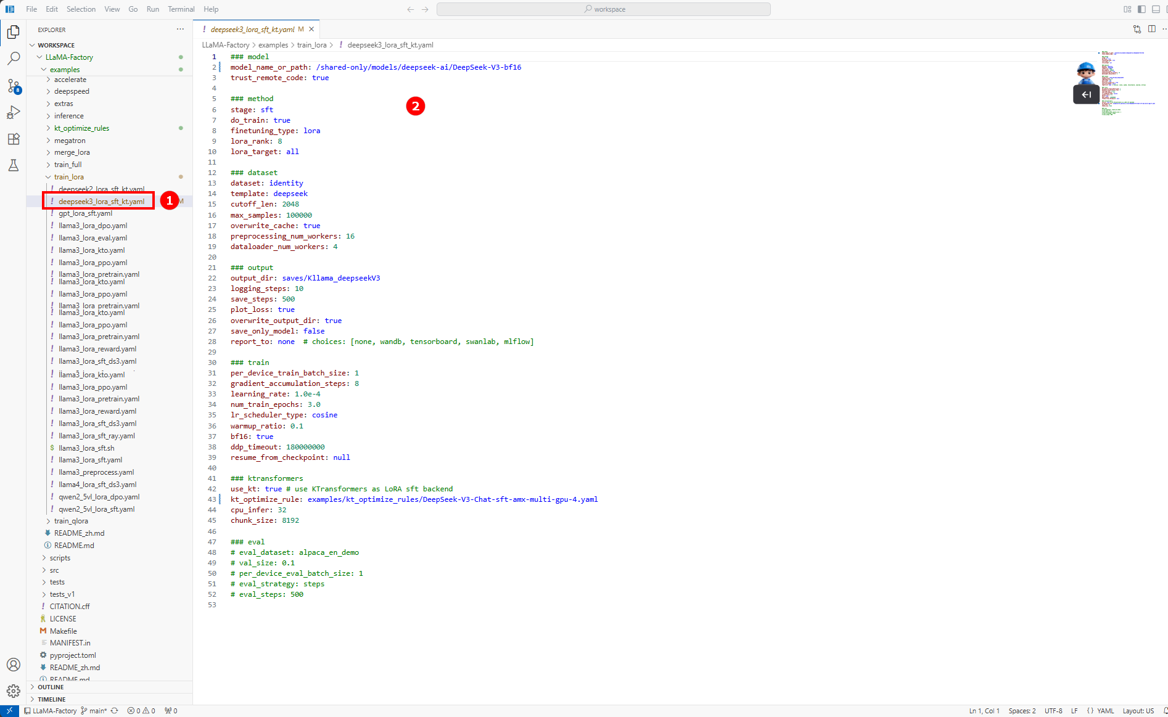
Task: Collapse the train_lora folder
Action: [x=68, y=177]
